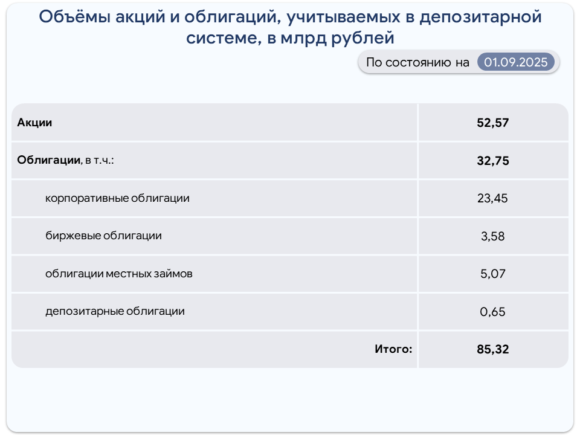Click the date badge 01.09.2025
The width and height of the screenshot is (580, 435).
point(515,62)
